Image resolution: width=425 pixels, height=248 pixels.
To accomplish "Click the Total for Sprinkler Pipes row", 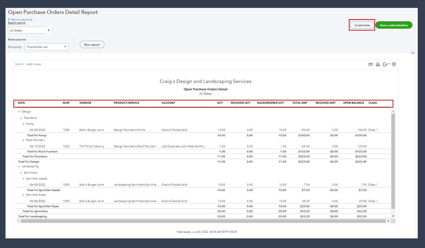I will (203, 206).
